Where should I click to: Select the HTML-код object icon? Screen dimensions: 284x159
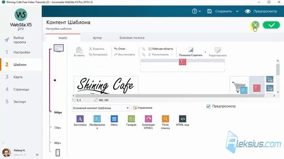click(x=182, y=119)
